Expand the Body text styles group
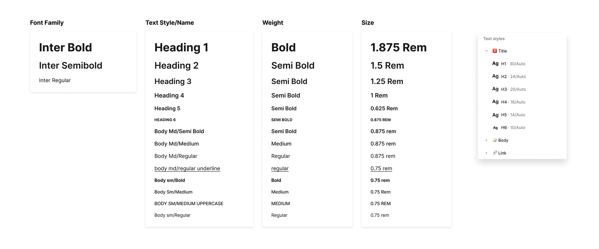 pos(486,140)
